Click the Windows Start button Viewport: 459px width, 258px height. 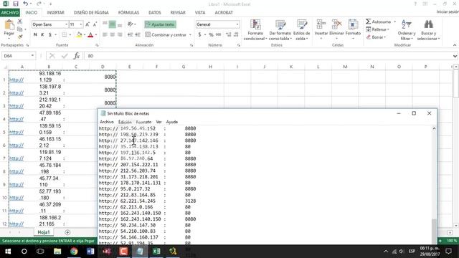(x=8, y=252)
